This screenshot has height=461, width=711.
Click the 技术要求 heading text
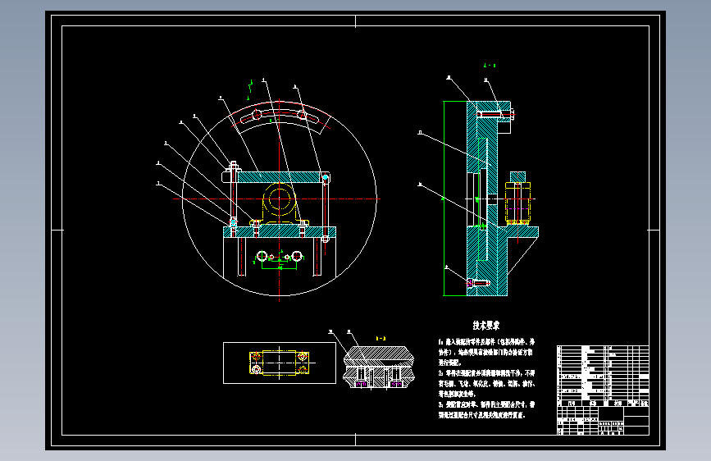point(485,326)
